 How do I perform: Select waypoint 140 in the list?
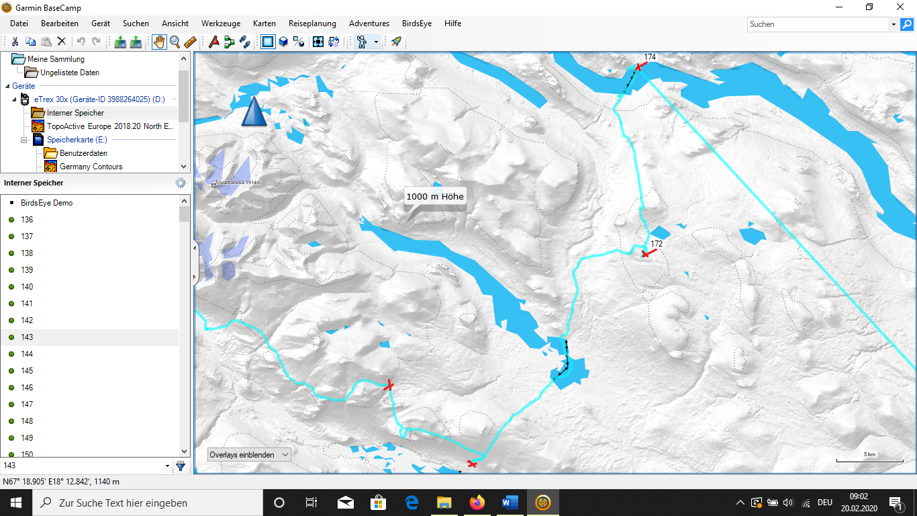27,287
